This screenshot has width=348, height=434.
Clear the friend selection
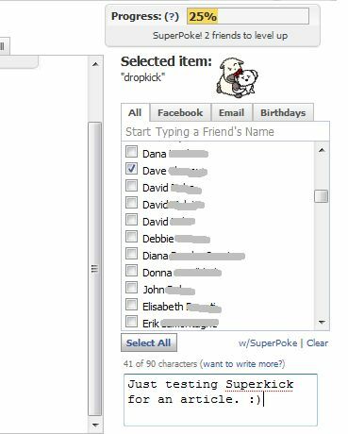(x=317, y=343)
